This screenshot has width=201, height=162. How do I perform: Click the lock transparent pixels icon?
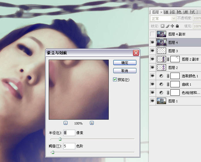pos(162,26)
